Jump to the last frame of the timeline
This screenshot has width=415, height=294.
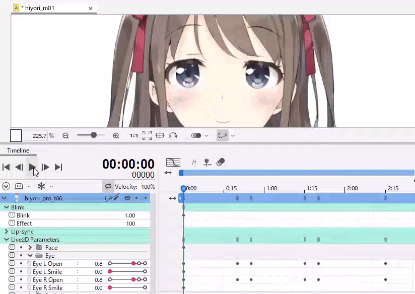(x=58, y=167)
